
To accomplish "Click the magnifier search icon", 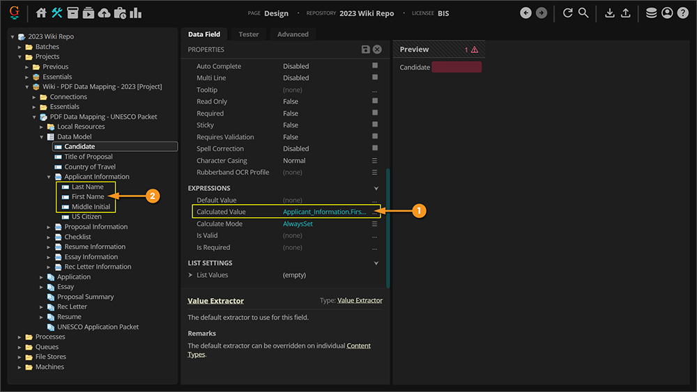I will click(x=583, y=13).
